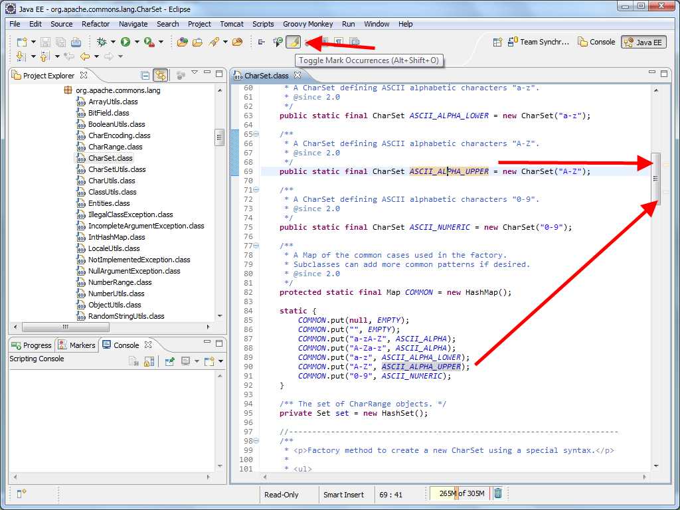Maximize the editor area
This screenshot has height=510, width=680.
click(x=664, y=73)
